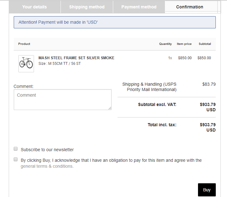
Task: Open the Your details tab
Action: pos(35,7)
